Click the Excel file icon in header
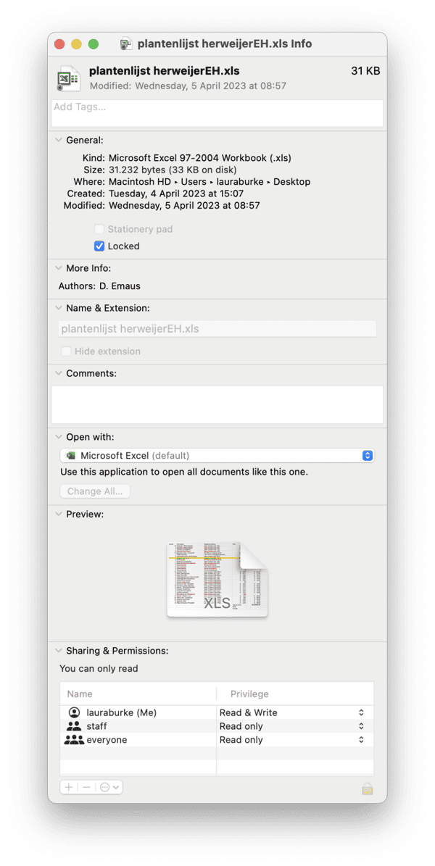 tap(69, 78)
